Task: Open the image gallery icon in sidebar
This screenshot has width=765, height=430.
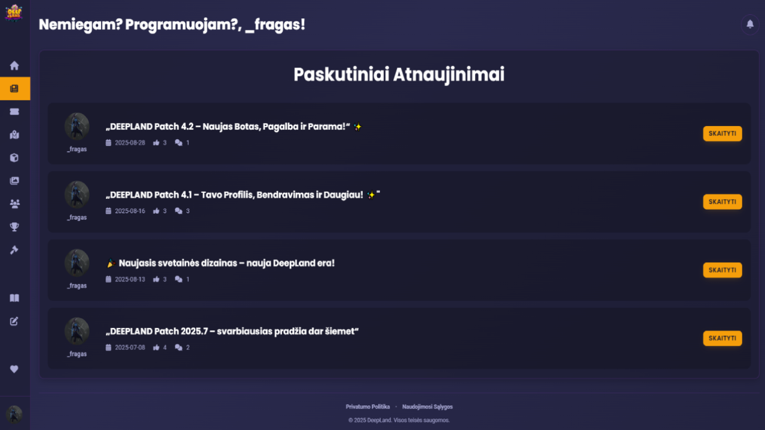Action: (14, 181)
